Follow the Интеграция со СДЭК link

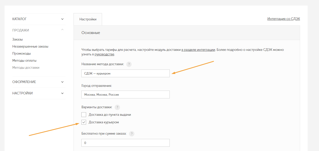pyautogui.click(x=284, y=19)
